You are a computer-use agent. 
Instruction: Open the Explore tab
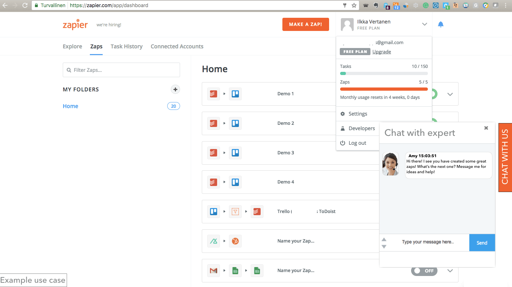pyautogui.click(x=72, y=47)
